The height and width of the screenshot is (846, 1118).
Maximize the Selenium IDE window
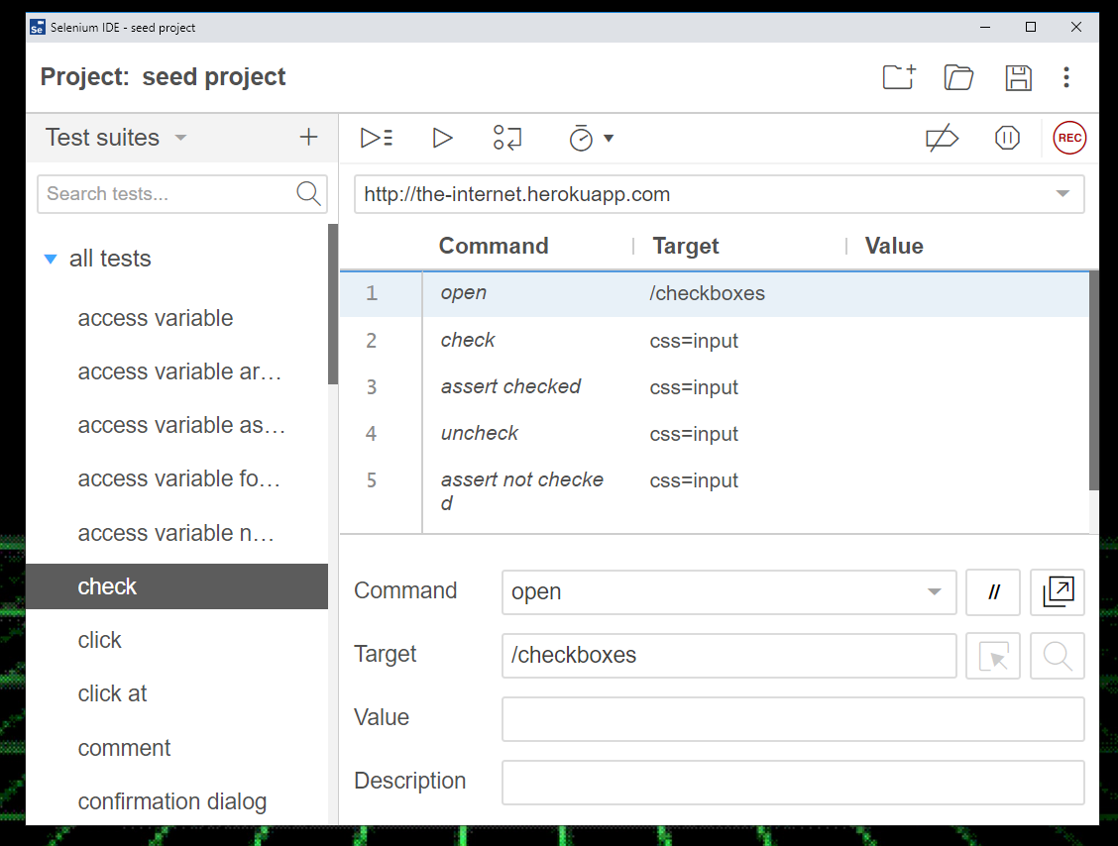point(1031,27)
